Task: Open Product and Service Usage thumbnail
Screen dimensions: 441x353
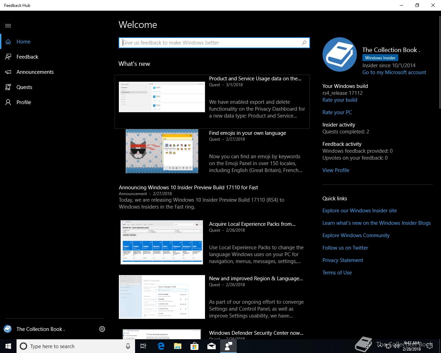Action: pyautogui.click(x=162, y=97)
